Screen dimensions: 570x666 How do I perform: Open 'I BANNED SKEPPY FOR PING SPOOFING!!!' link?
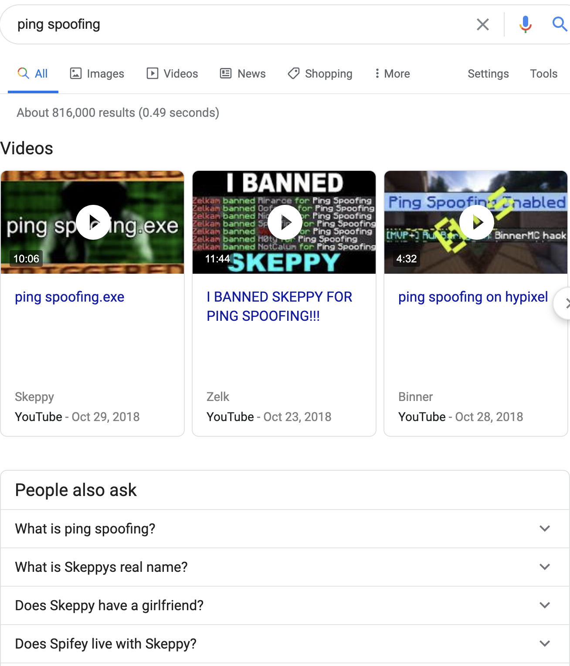279,306
